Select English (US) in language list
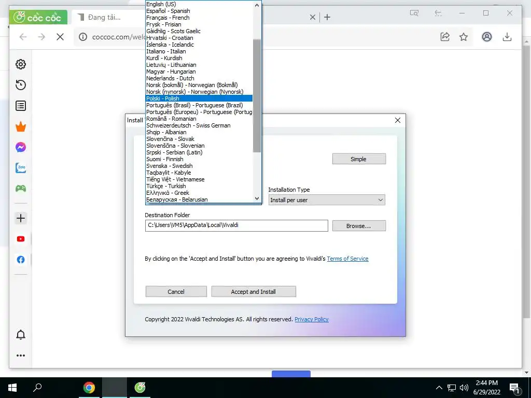 coord(199,4)
